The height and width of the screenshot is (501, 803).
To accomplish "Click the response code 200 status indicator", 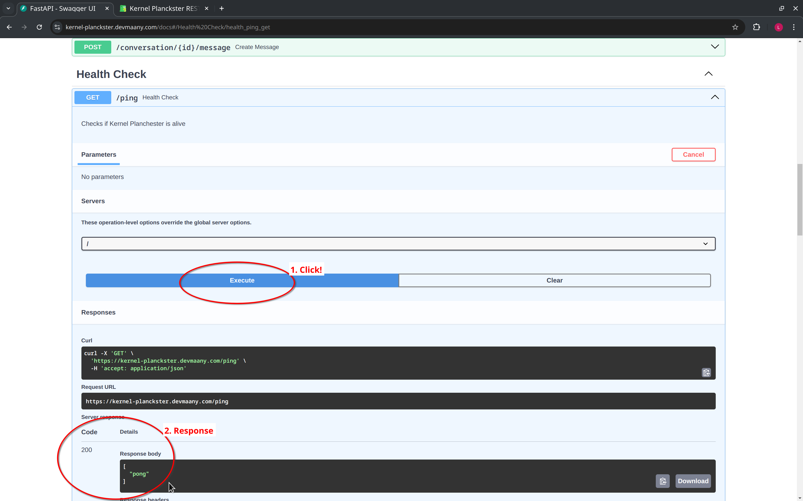I will point(87,450).
